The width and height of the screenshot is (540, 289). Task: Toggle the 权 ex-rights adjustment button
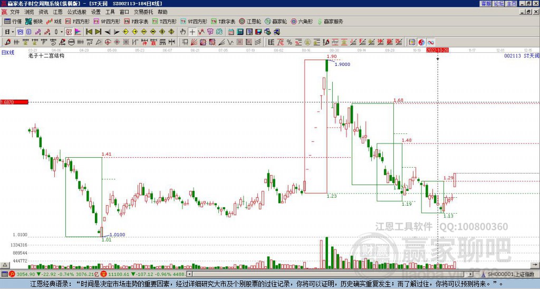click(69, 32)
